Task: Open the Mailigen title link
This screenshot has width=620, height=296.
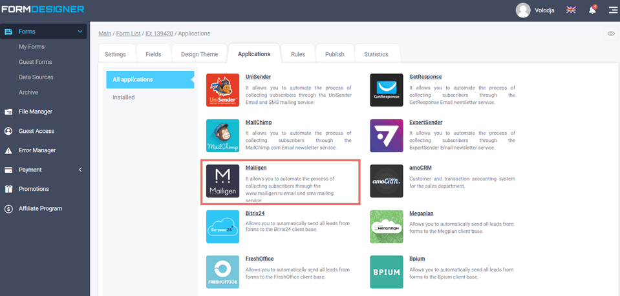Action: [x=256, y=168]
